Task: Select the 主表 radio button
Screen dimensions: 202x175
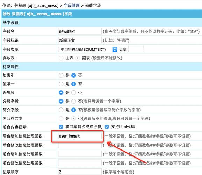Action: point(61,58)
